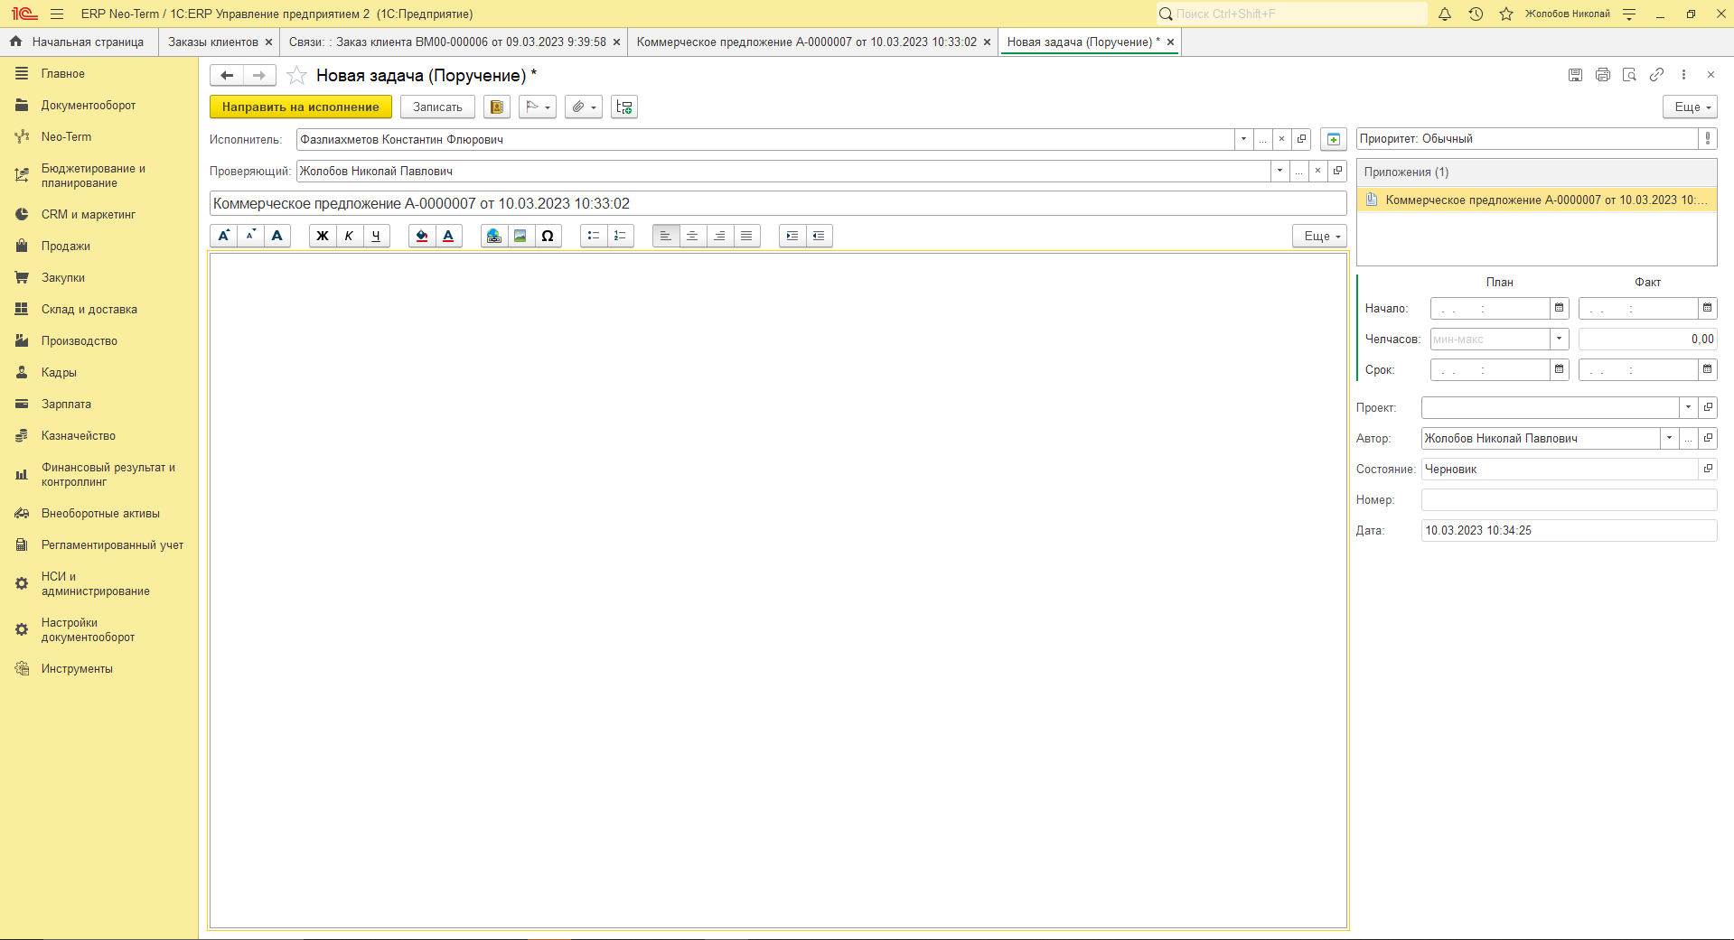Open calendar for plan Начало date
The width and height of the screenshot is (1734, 940).
(x=1560, y=308)
